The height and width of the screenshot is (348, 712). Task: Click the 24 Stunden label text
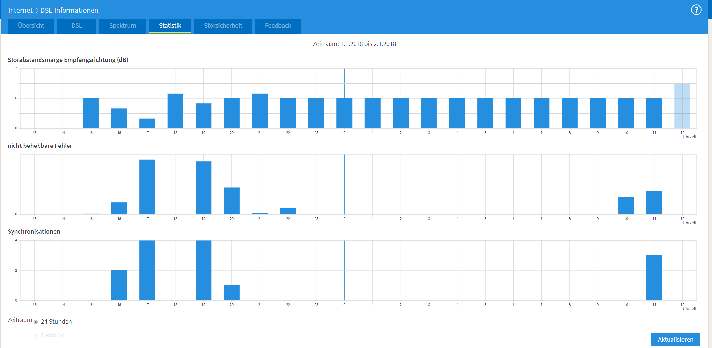[x=56, y=322]
